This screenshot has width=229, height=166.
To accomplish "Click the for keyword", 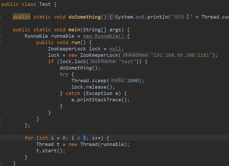I will [x=29, y=138].
